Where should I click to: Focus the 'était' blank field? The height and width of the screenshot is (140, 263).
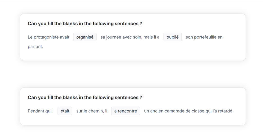pyautogui.click(x=65, y=111)
